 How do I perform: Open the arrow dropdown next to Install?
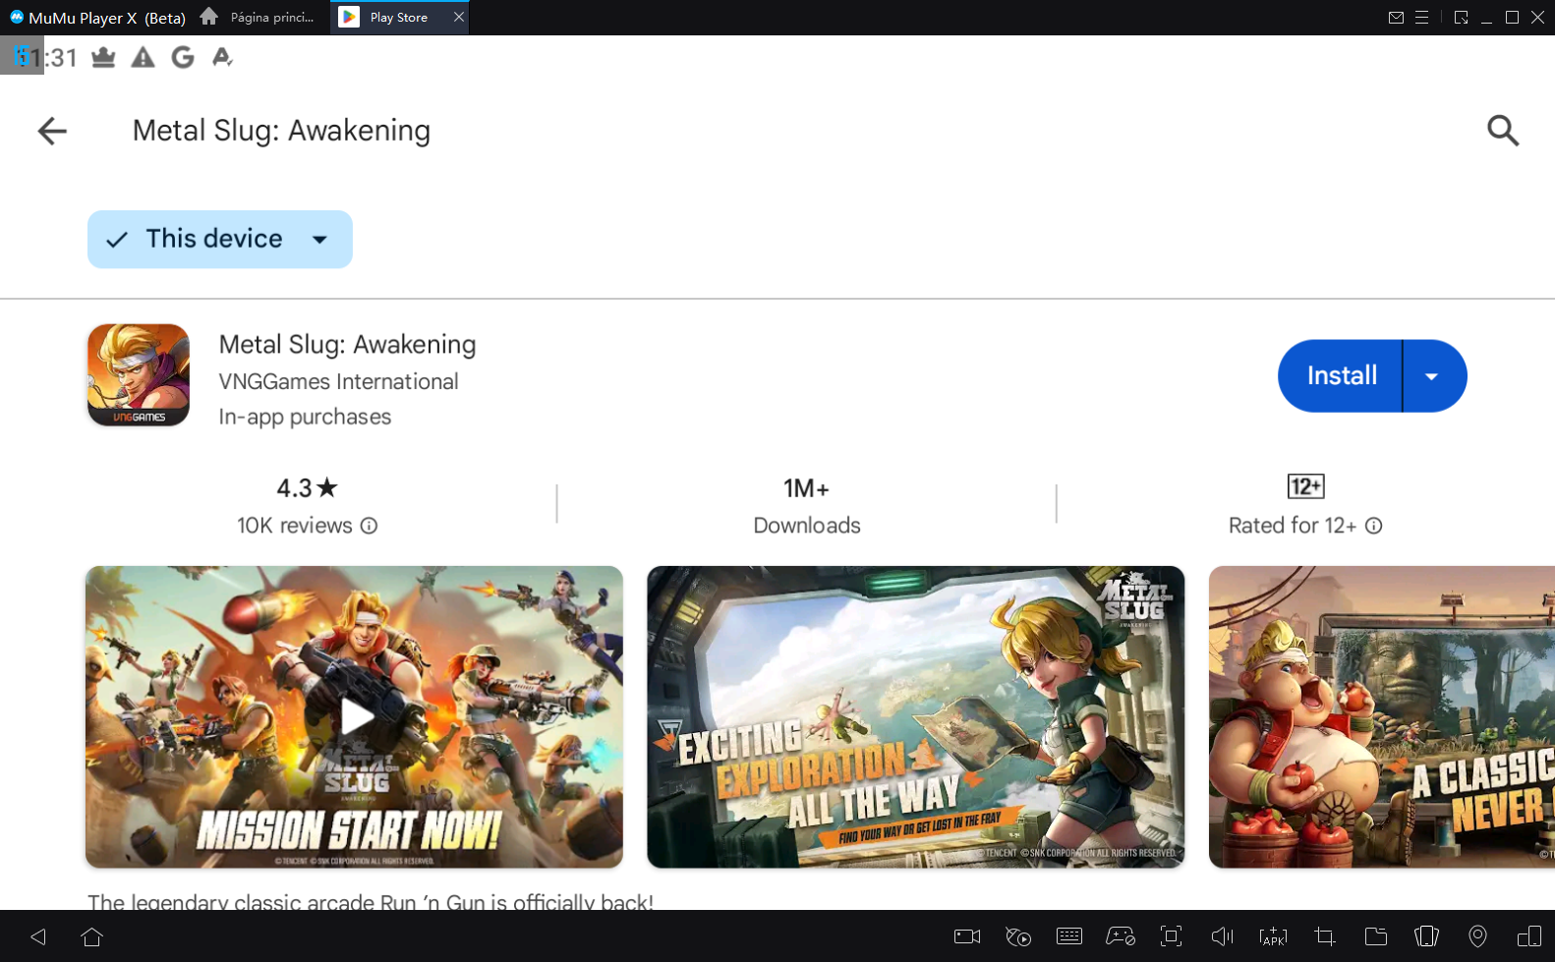coord(1432,376)
